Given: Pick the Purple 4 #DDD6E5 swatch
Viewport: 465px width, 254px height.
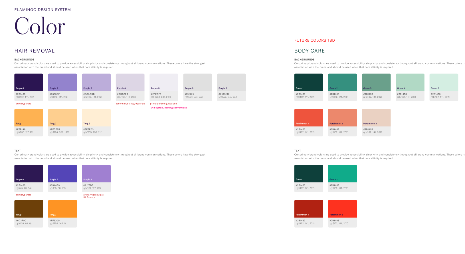Looking at the screenshot, I should click(x=130, y=87).
